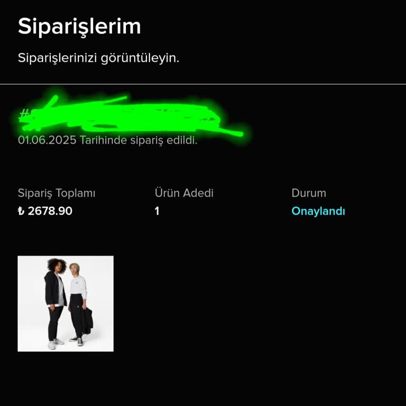Screen dimensions: 406x406
Task: Click the words sipariş edildi in date line
Action: point(164,140)
